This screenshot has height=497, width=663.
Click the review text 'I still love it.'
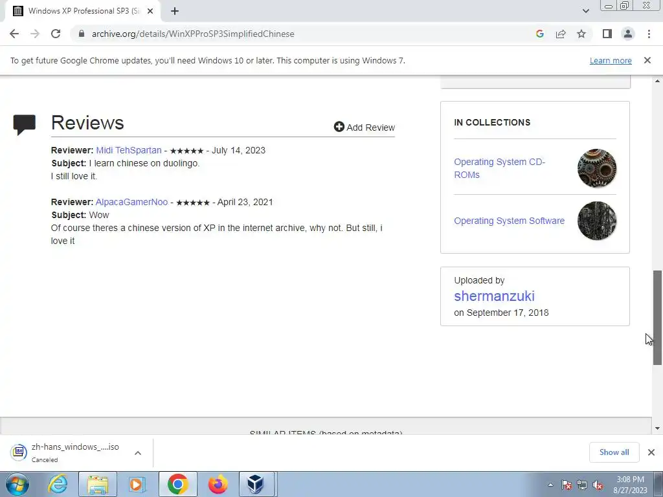coord(74,176)
